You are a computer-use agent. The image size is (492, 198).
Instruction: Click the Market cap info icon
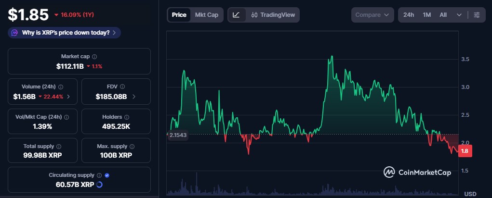click(x=94, y=57)
